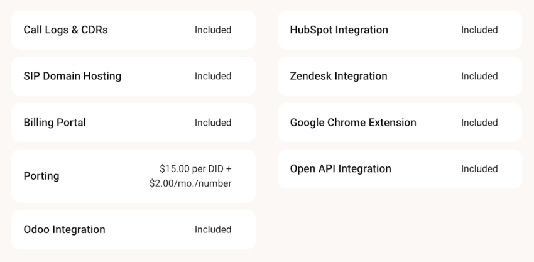The image size is (534, 262).
Task: Click Included status beside Odoo Integration
Action: (213, 229)
